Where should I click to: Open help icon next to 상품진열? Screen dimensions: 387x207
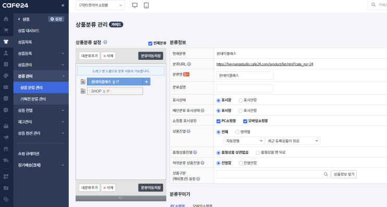click(x=189, y=132)
